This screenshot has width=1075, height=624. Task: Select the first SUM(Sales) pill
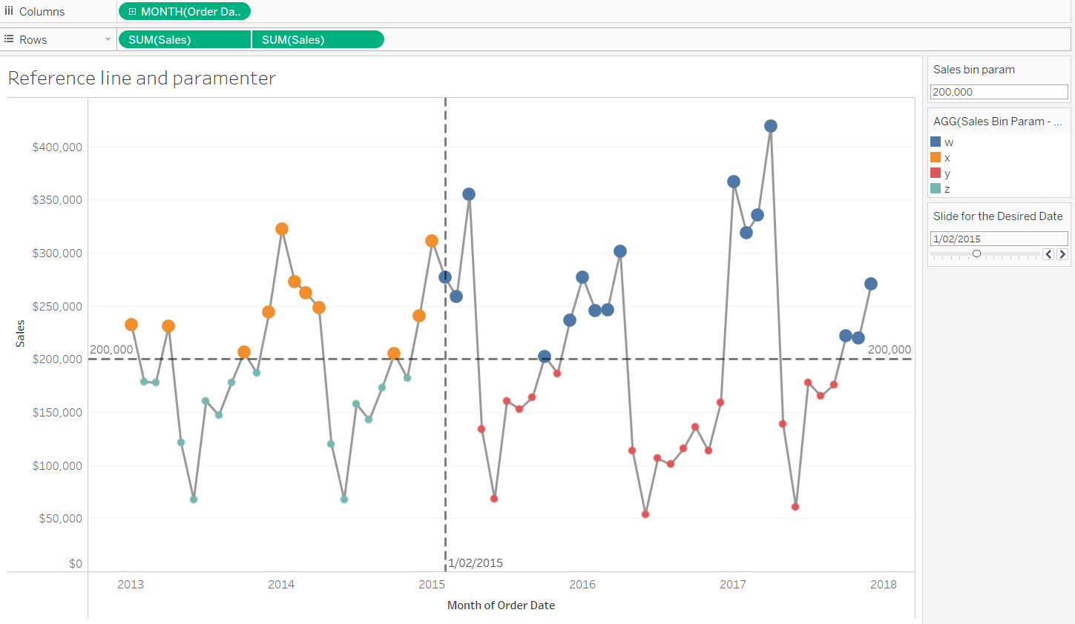click(x=184, y=39)
